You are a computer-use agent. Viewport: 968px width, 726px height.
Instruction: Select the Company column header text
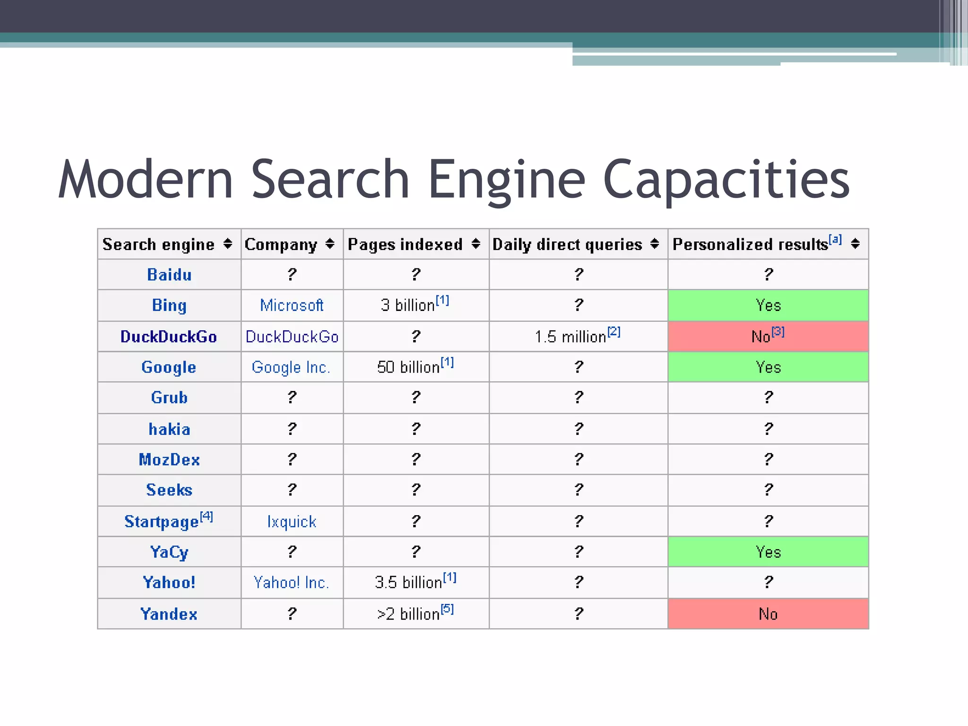(x=281, y=244)
